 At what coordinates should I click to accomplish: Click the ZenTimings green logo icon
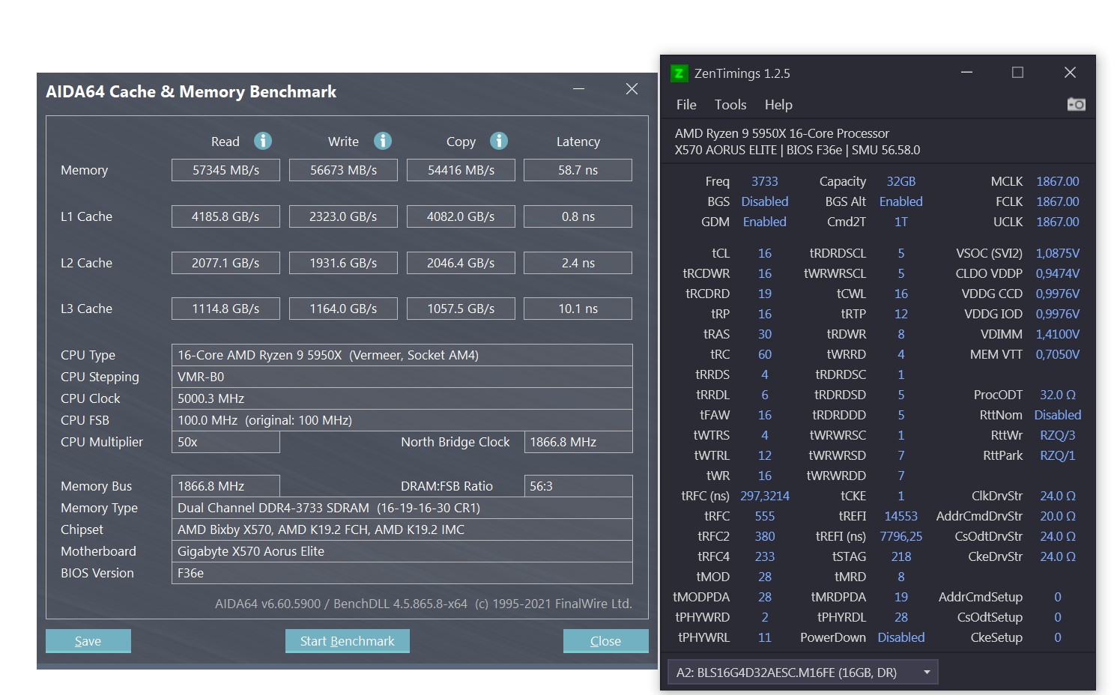point(679,73)
